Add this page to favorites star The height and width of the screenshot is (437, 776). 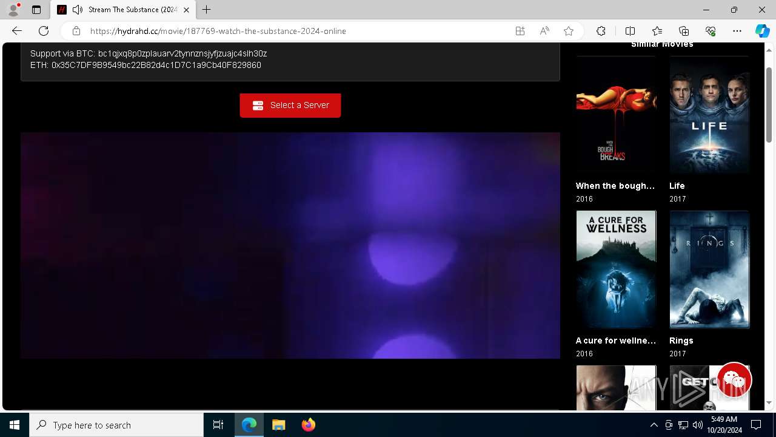pyautogui.click(x=569, y=31)
